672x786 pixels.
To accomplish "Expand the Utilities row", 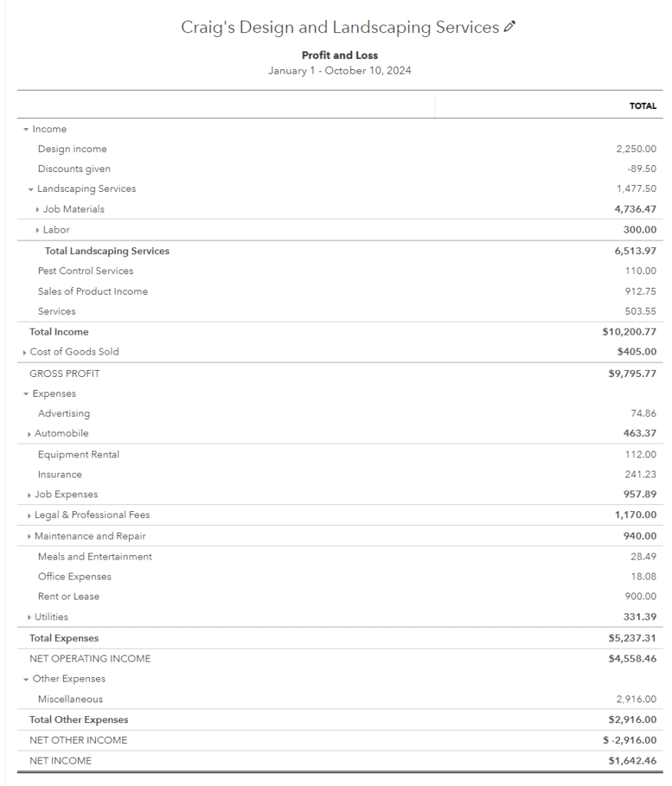I will point(29,618).
